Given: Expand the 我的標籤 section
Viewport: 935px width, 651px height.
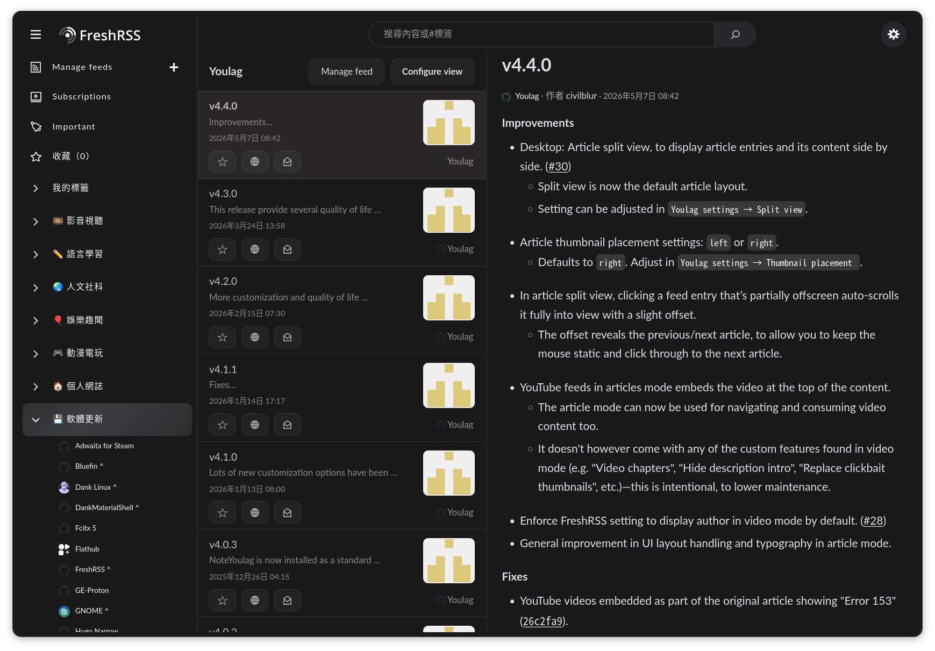Looking at the screenshot, I should pos(36,188).
